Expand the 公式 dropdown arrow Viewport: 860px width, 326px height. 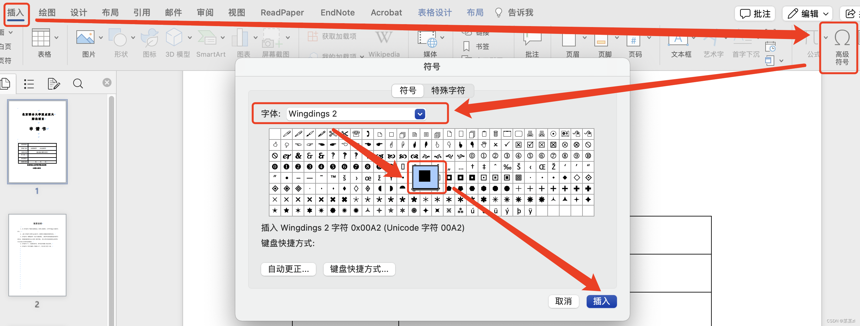click(826, 38)
